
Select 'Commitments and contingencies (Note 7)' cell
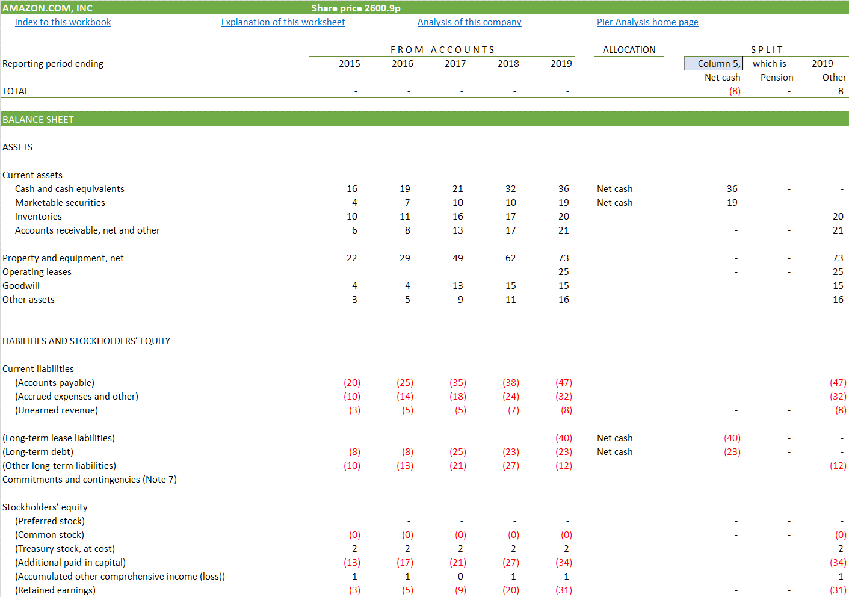pyautogui.click(x=90, y=480)
